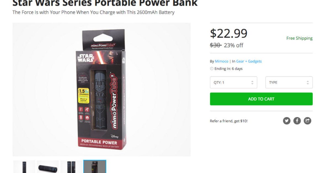Viewport: 331px width, 173px height.
Task: Click the Star Wars Series product title
Action: click(x=105, y=3)
